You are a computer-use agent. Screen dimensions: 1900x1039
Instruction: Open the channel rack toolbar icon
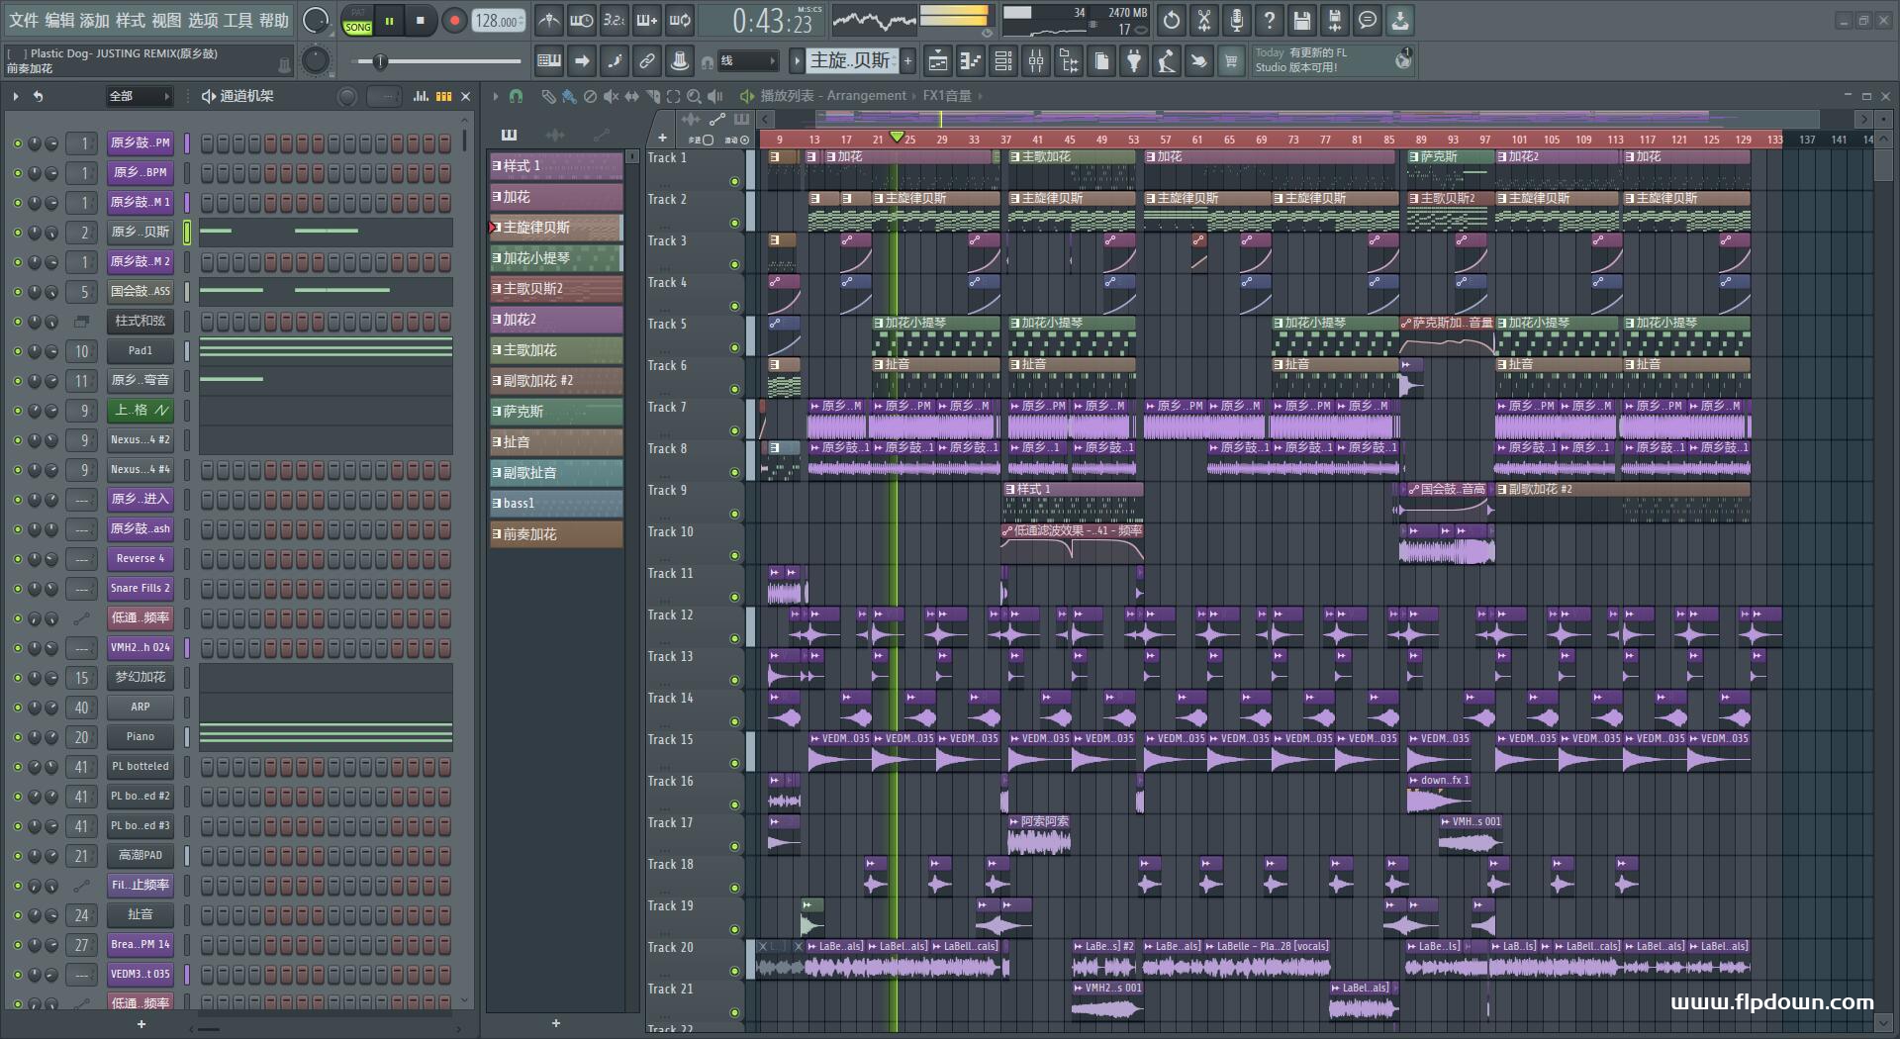click(x=1003, y=61)
